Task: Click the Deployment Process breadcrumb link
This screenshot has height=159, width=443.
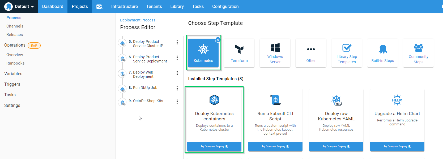Action: click(x=138, y=20)
